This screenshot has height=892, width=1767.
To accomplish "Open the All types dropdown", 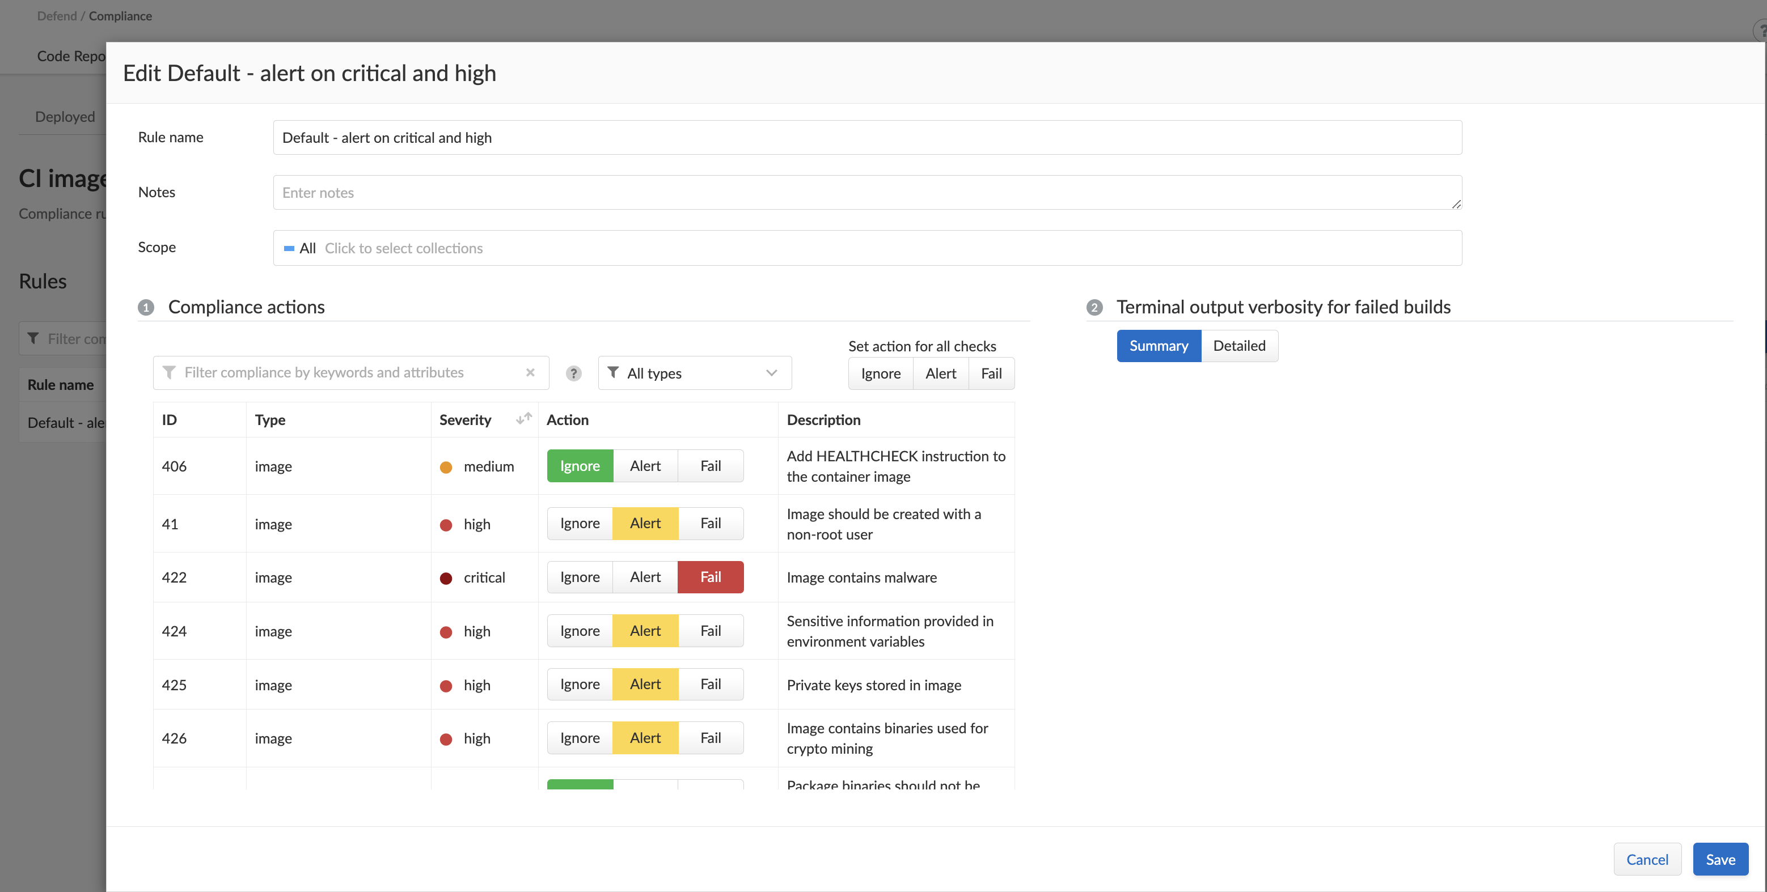I will [x=694, y=373].
